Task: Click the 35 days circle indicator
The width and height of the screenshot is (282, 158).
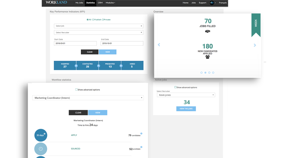Action: click(x=41, y=135)
